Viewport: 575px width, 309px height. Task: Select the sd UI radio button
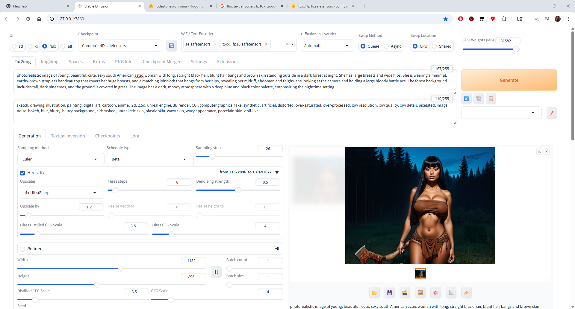click(14, 46)
